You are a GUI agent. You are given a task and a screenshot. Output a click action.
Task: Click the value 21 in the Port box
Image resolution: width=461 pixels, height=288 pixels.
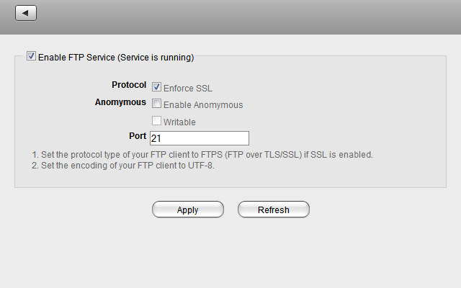click(156, 138)
